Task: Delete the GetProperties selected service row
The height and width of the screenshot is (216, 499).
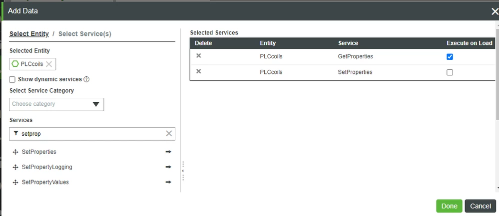Action: coord(199,56)
